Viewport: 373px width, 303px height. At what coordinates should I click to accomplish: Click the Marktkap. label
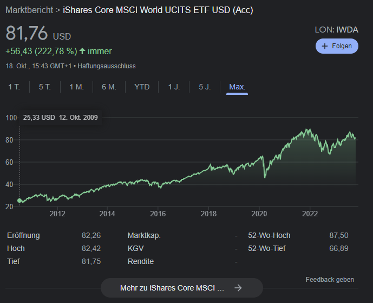144,235
